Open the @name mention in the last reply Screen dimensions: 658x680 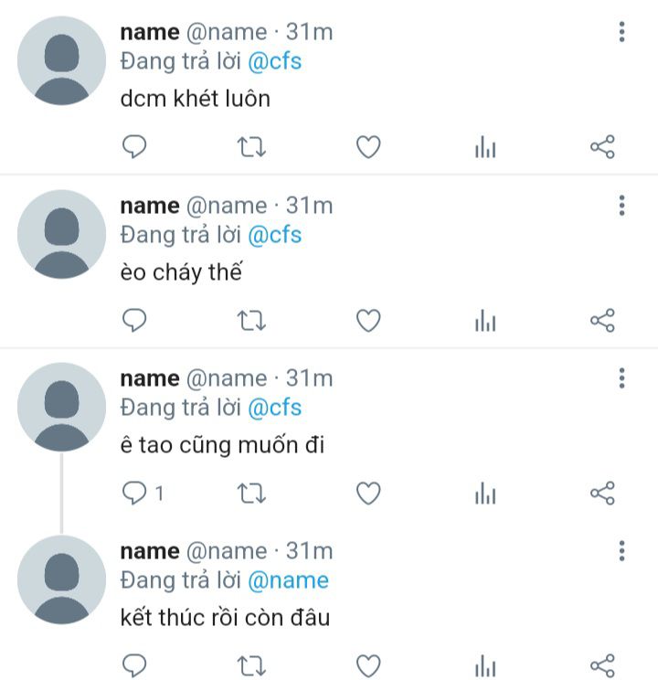tap(288, 580)
